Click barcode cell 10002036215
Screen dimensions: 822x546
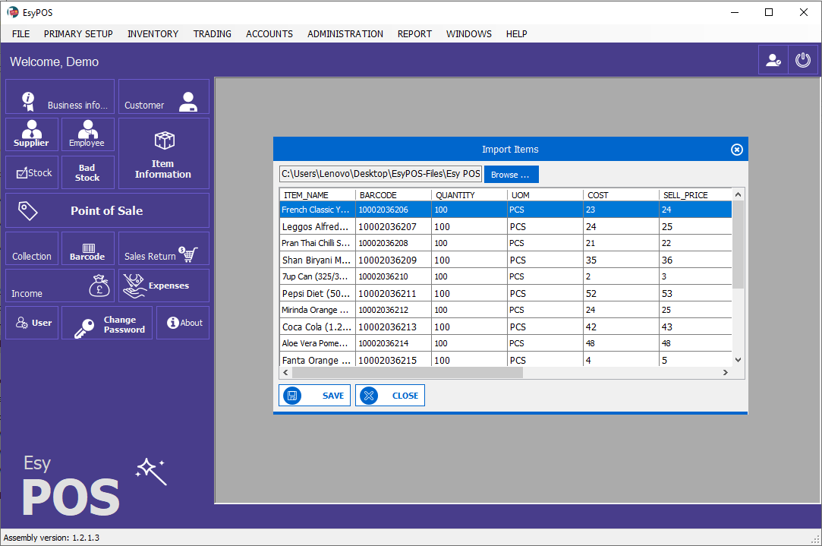pyautogui.click(x=394, y=360)
